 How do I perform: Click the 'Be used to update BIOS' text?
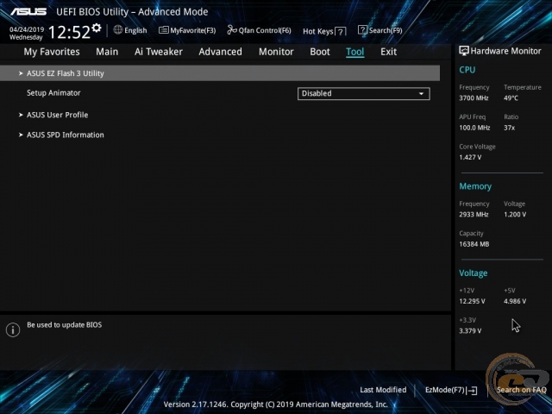(x=65, y=325)
